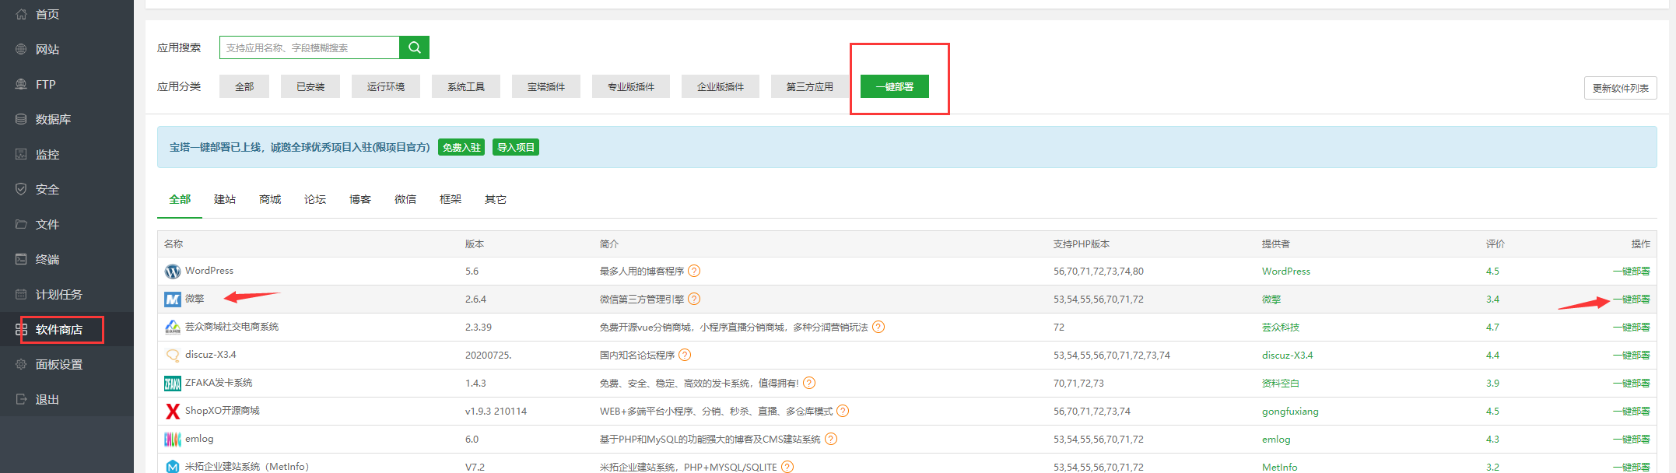The width and height of the screenshot is (1676, 473).
Task: Click the gear icon beside 面板设置
Action: (x=21, y=364)
